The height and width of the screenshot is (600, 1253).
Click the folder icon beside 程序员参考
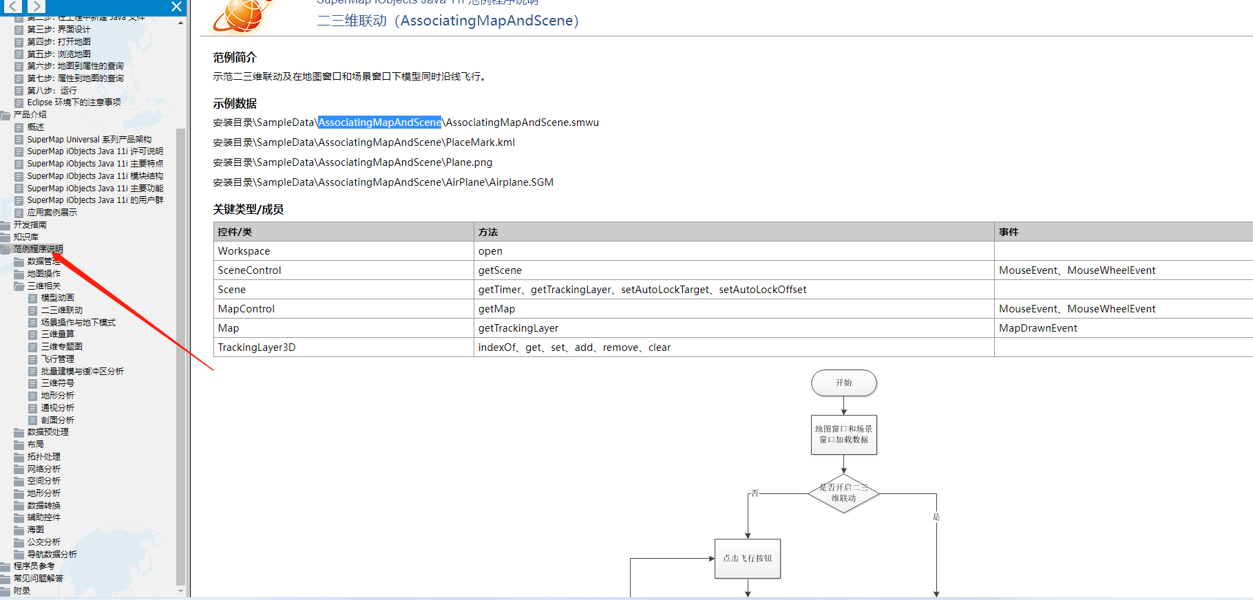(6, 566)
